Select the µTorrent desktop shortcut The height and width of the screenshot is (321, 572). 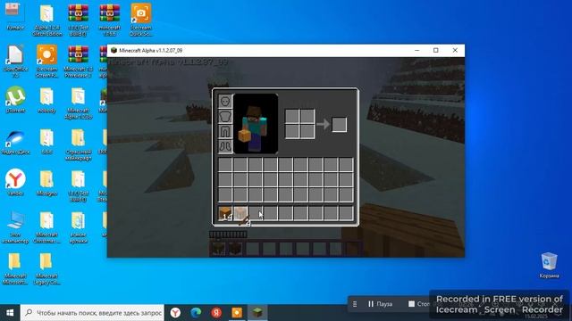tap(15, 100)
